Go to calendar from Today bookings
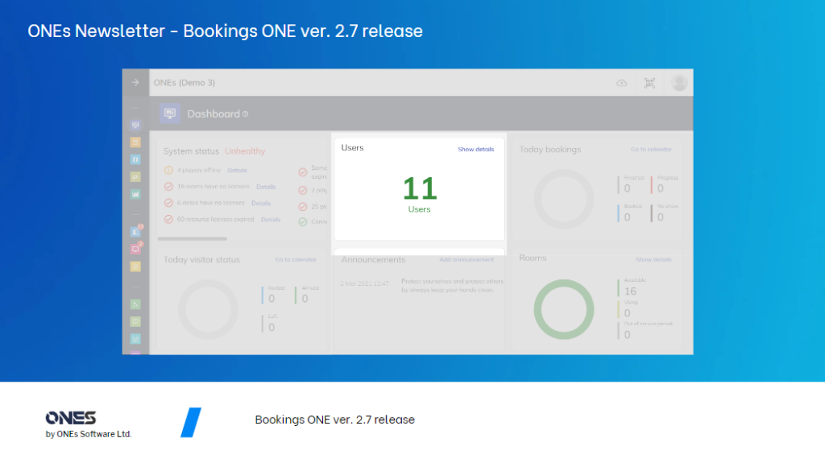 coord(651,150)
